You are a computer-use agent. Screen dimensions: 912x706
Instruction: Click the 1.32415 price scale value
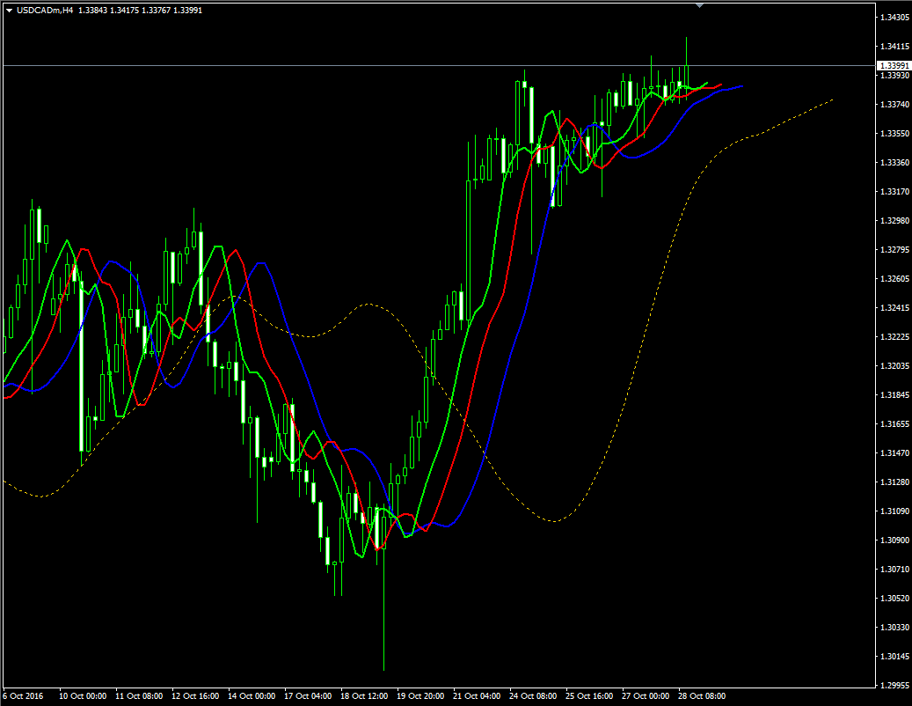[x=894, y=308]
